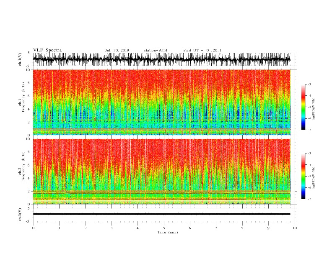Select the date label "Jul. 30, 2019"
This screenshot has height=256, width=332.
point(117,50)
